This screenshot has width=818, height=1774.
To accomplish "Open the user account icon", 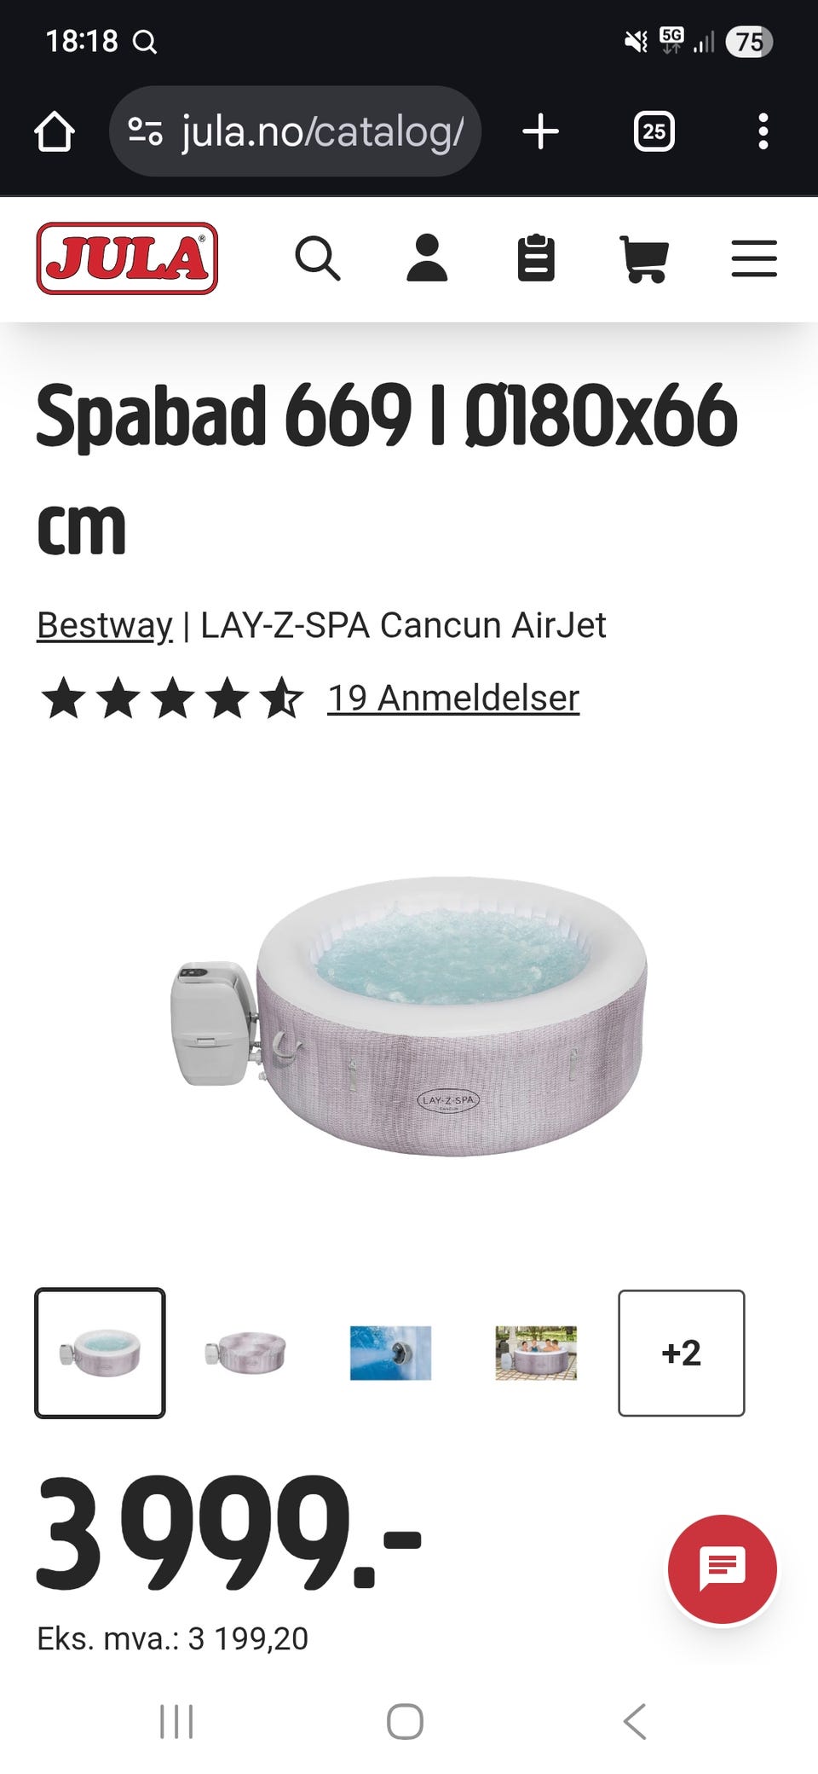I will (427, 258).
